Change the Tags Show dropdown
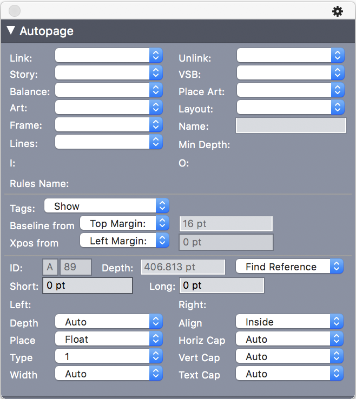The width and height of the screenshot is (356, 399). (107, 206)
